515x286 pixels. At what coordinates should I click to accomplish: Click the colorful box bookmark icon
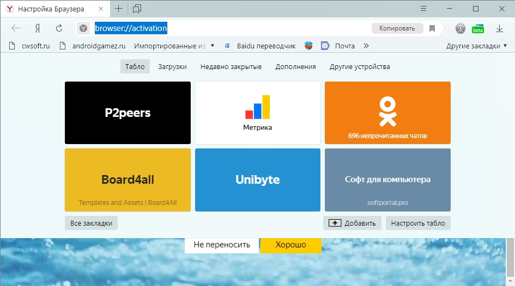308,46
